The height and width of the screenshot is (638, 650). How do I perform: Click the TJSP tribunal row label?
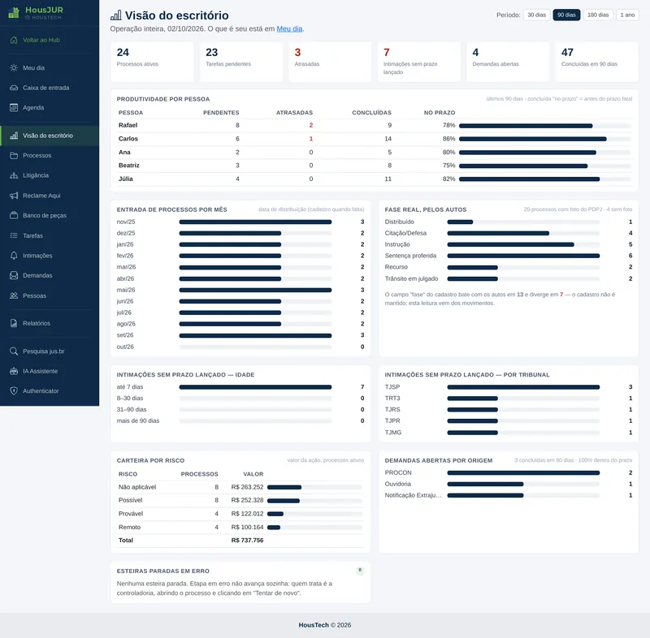pyautogui.click(x=392, y=387)
